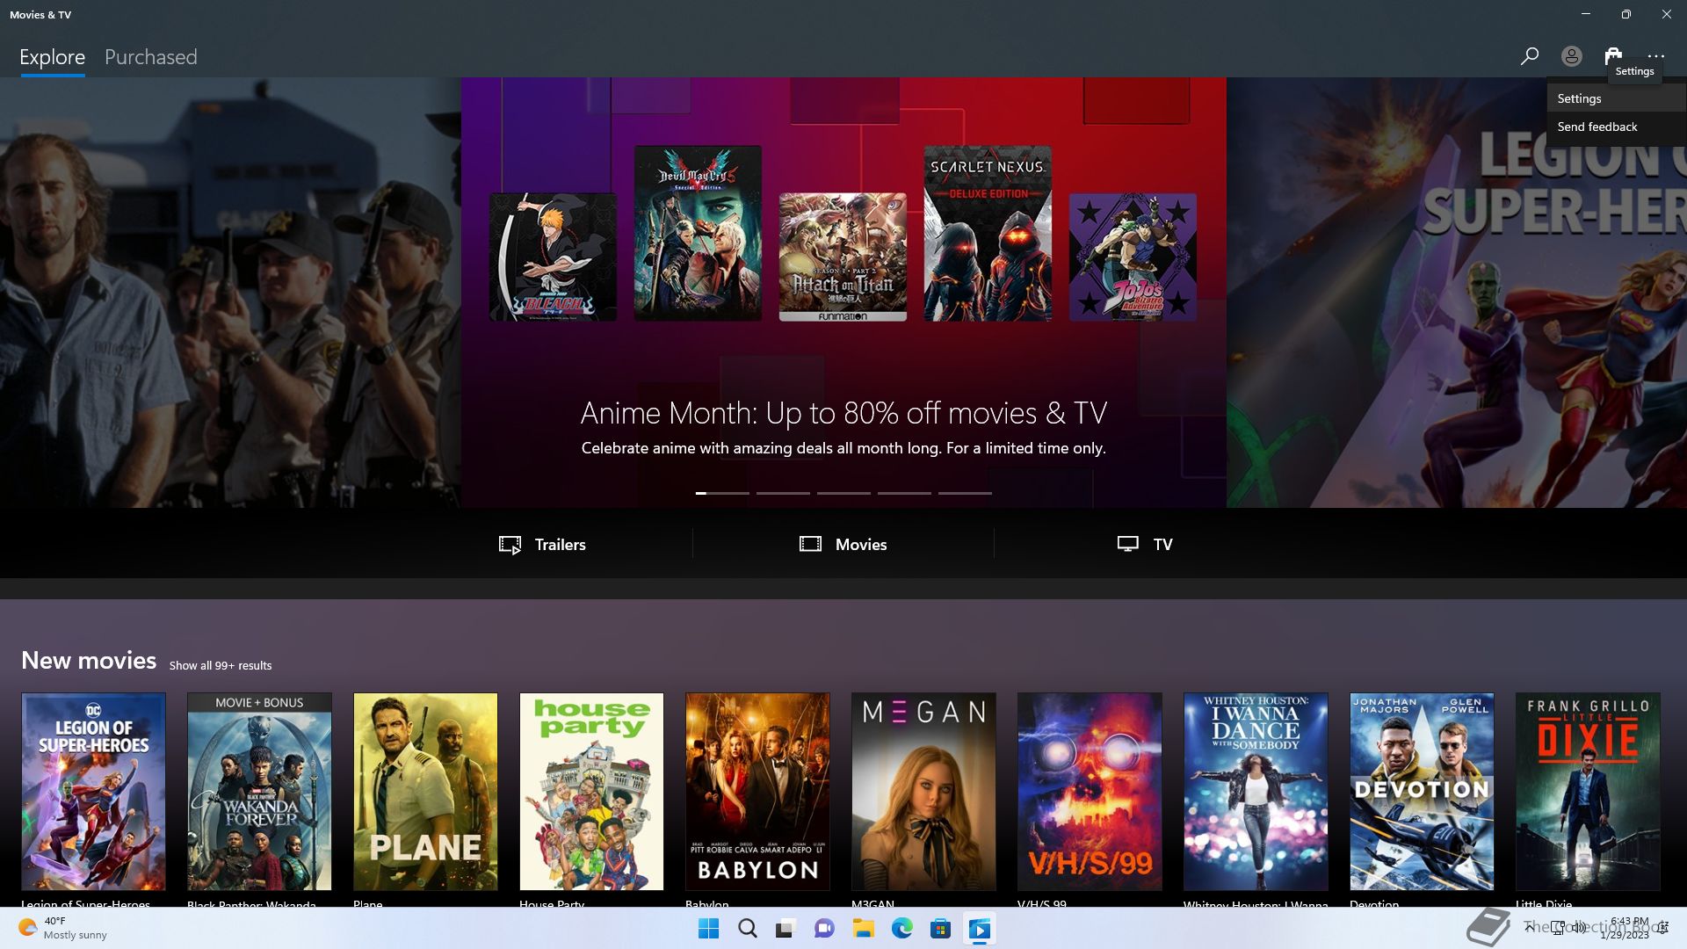Viewport: 1687px width, 949px height.
Task: Open Black Panther Wakanda Forever poster
Action: coord(259,791)
